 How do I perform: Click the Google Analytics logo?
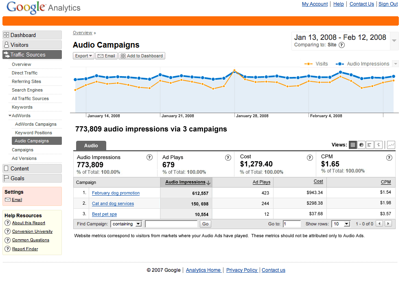(44, 8)
